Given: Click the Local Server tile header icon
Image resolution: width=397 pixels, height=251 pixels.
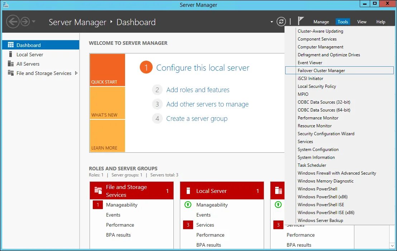Looking at the screenshot, I should 188,191.
